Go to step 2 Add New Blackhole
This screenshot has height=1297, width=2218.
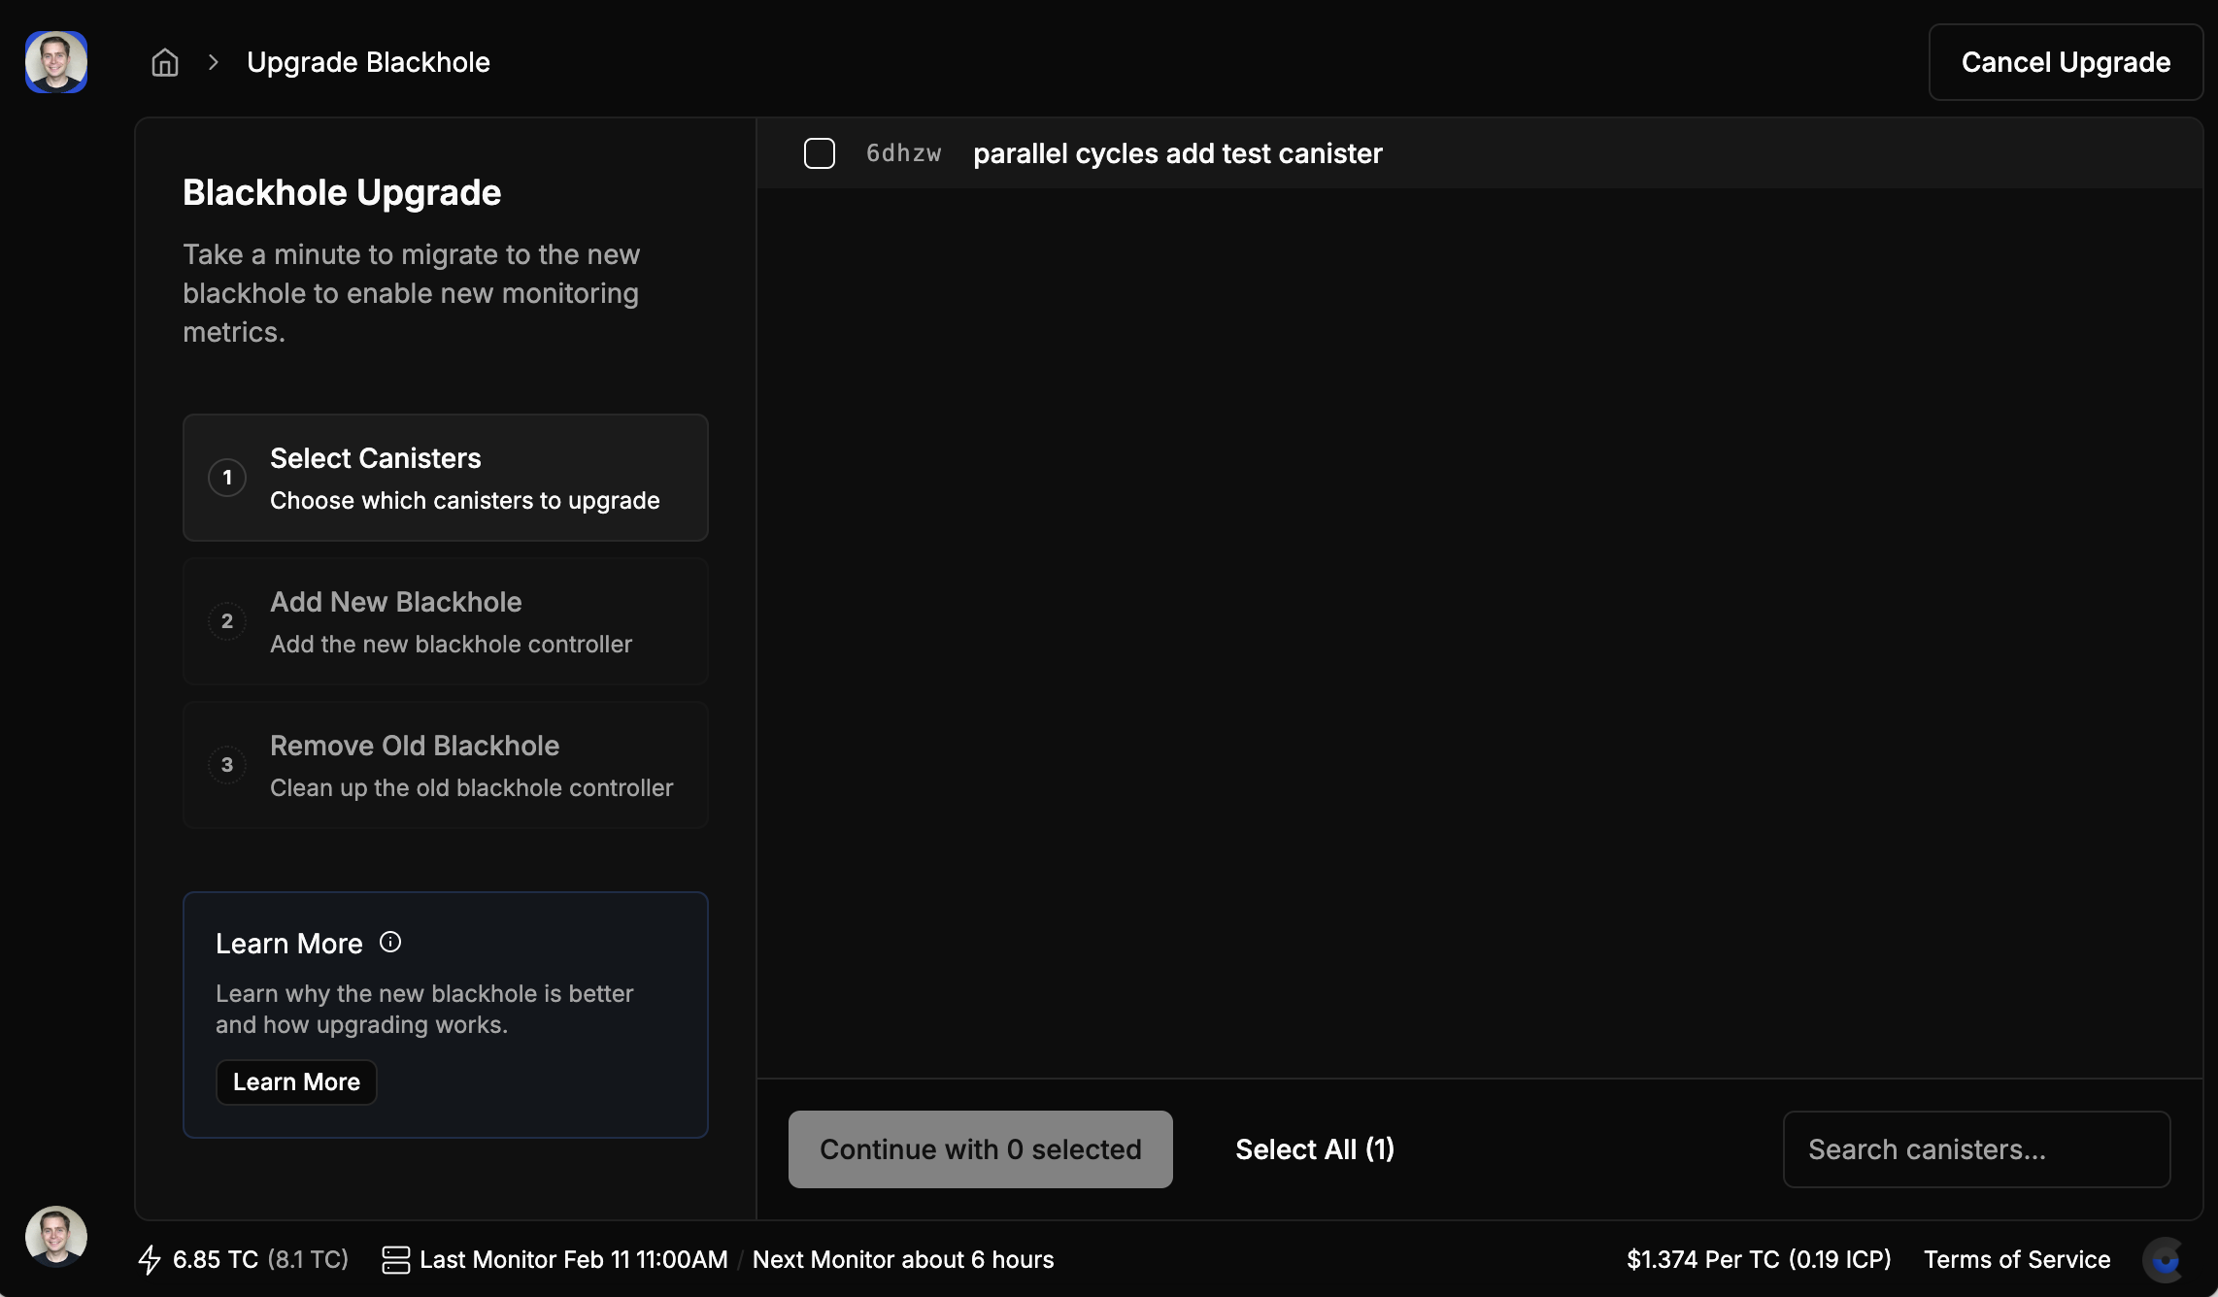pos(445,621)
